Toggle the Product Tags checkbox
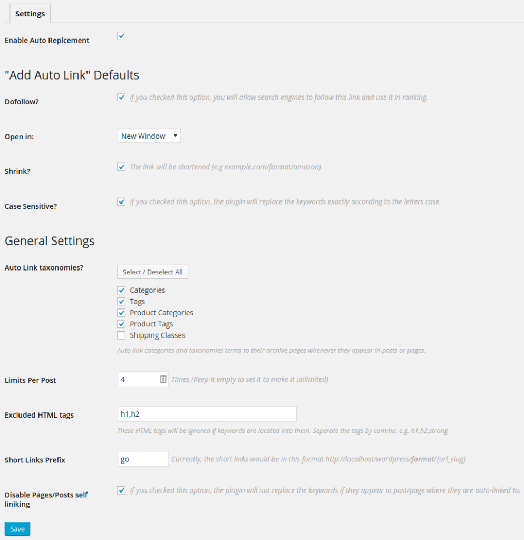Viewport: 524px width, 540px height. click(x=121, y=324)
